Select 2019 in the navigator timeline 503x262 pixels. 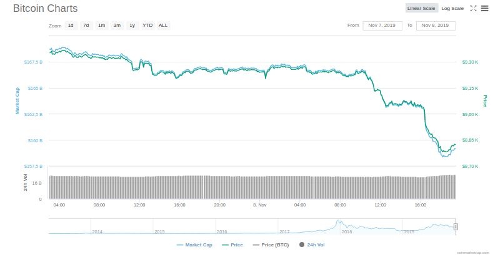point(409,231)
